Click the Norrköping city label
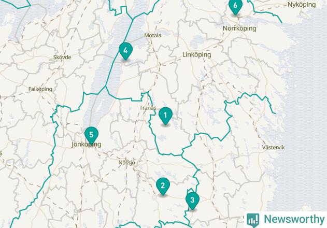Image resolution: width=327 pixels, height=228 pixels. click(239, 28)
